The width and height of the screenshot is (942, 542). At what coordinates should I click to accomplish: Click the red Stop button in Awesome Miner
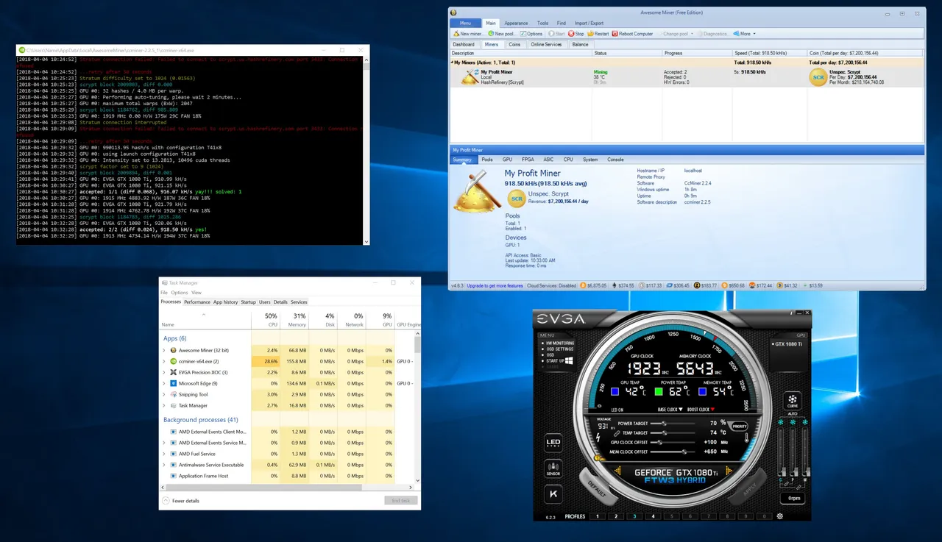576,34
